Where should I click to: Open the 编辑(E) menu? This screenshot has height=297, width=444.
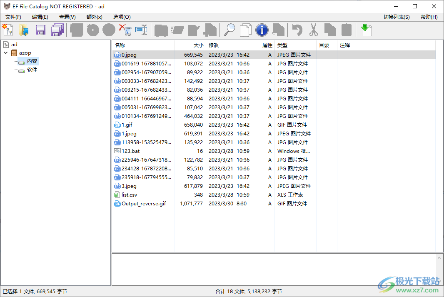(x=40, y=17)
